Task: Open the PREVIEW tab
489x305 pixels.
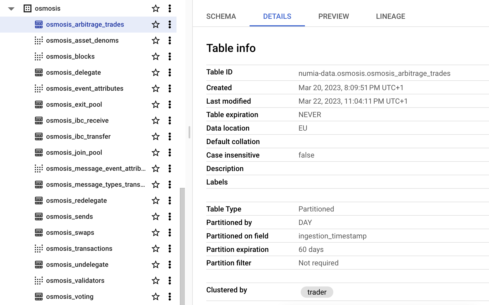Action: point(333,16)
